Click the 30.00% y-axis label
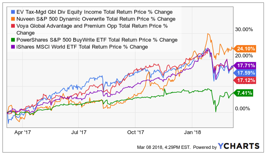 click(x=244, y=30)
